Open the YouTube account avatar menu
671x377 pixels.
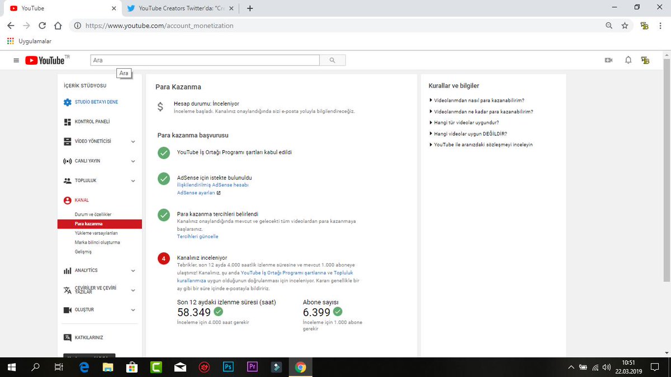click(x=646, y=60)
